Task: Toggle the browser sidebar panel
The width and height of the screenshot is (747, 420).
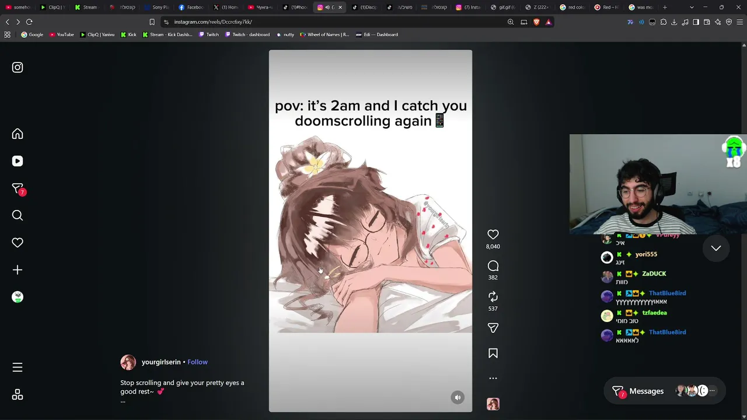Action: click(696, 22)
